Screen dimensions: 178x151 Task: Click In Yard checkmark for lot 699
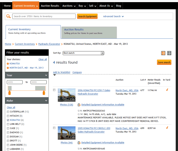click(167, 128)
